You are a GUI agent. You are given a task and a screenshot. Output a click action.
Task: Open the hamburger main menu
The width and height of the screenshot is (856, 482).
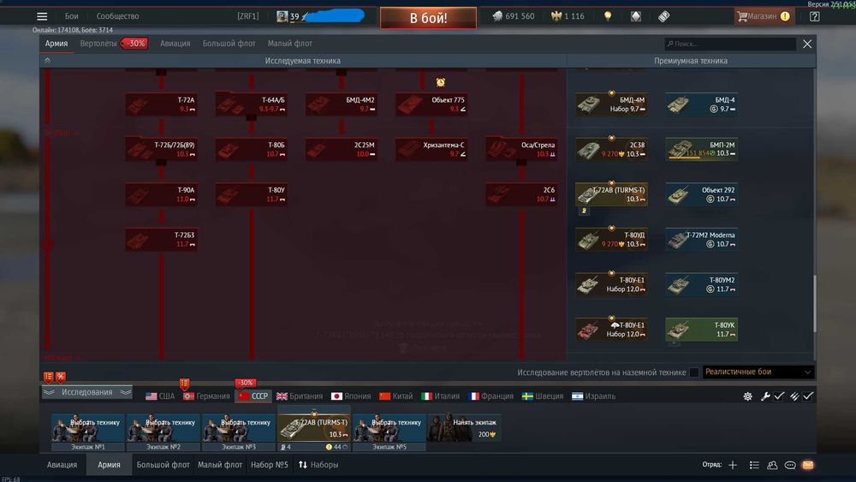[x=42, y=16]
